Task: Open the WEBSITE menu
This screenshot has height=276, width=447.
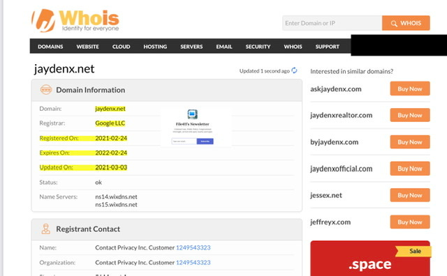Action: 87,47
